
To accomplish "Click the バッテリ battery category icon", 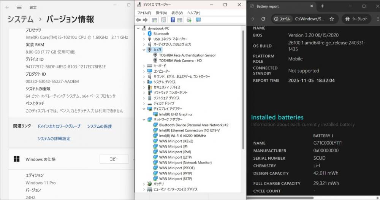I will pyautogui.click(x=149, y=184).
